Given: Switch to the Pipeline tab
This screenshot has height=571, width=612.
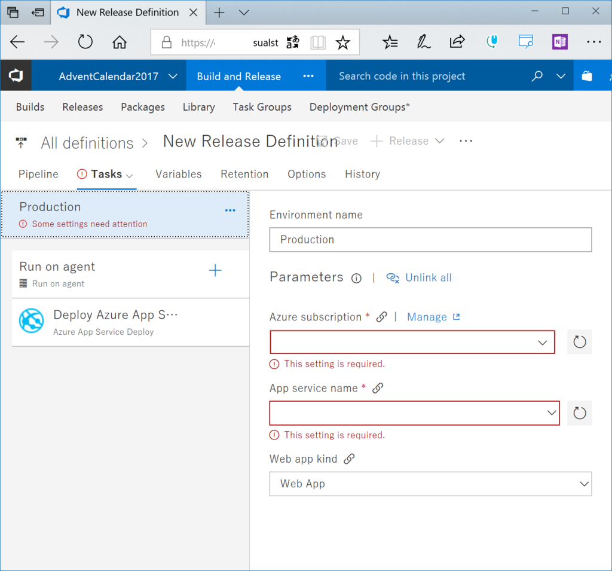Looking at the screenshot, I should click(x=38, y=174).
